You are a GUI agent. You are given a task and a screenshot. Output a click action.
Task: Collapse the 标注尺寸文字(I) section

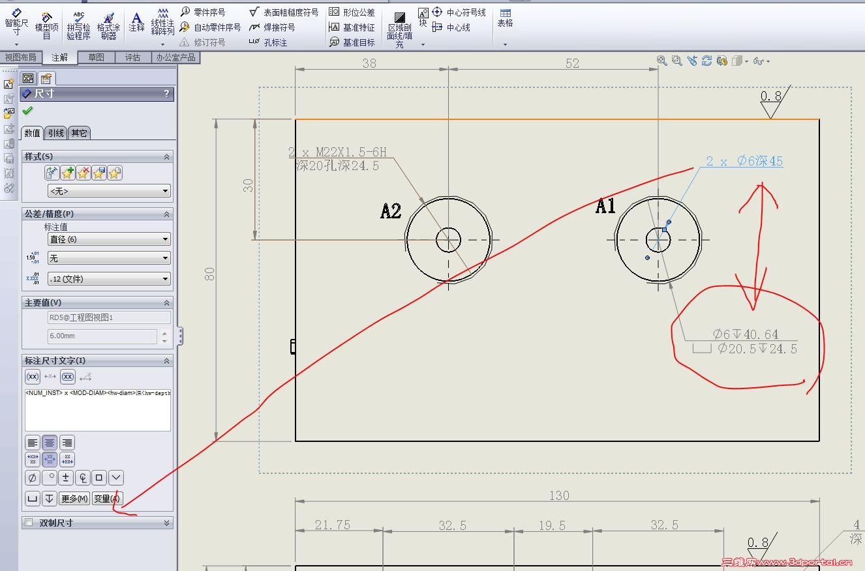(x=167, y=361)
